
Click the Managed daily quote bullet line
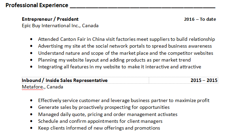point(108,114)
